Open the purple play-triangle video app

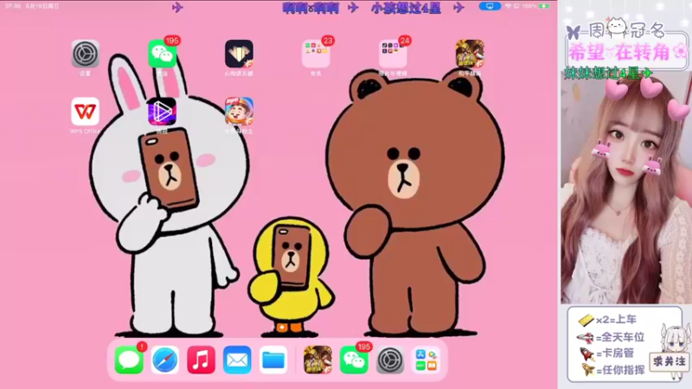[x=162, y=112]
